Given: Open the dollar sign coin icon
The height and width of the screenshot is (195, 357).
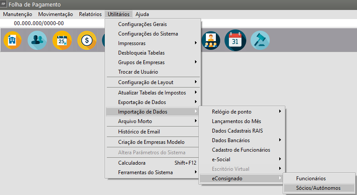Looking at the screenshot, I should pyautogui.click(x=86, y=41).
